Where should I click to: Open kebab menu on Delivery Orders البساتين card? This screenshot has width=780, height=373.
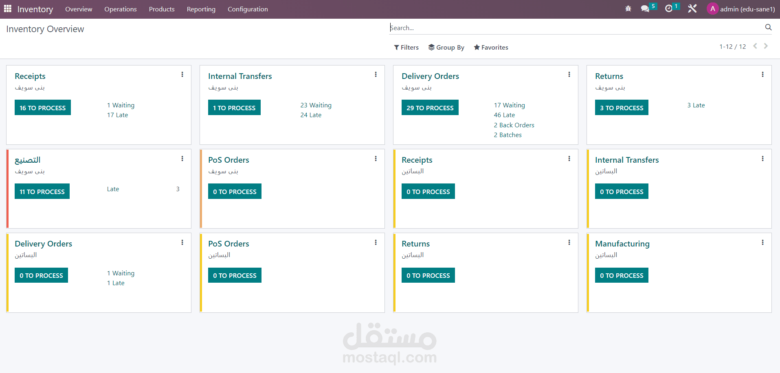tap(182, 242)
